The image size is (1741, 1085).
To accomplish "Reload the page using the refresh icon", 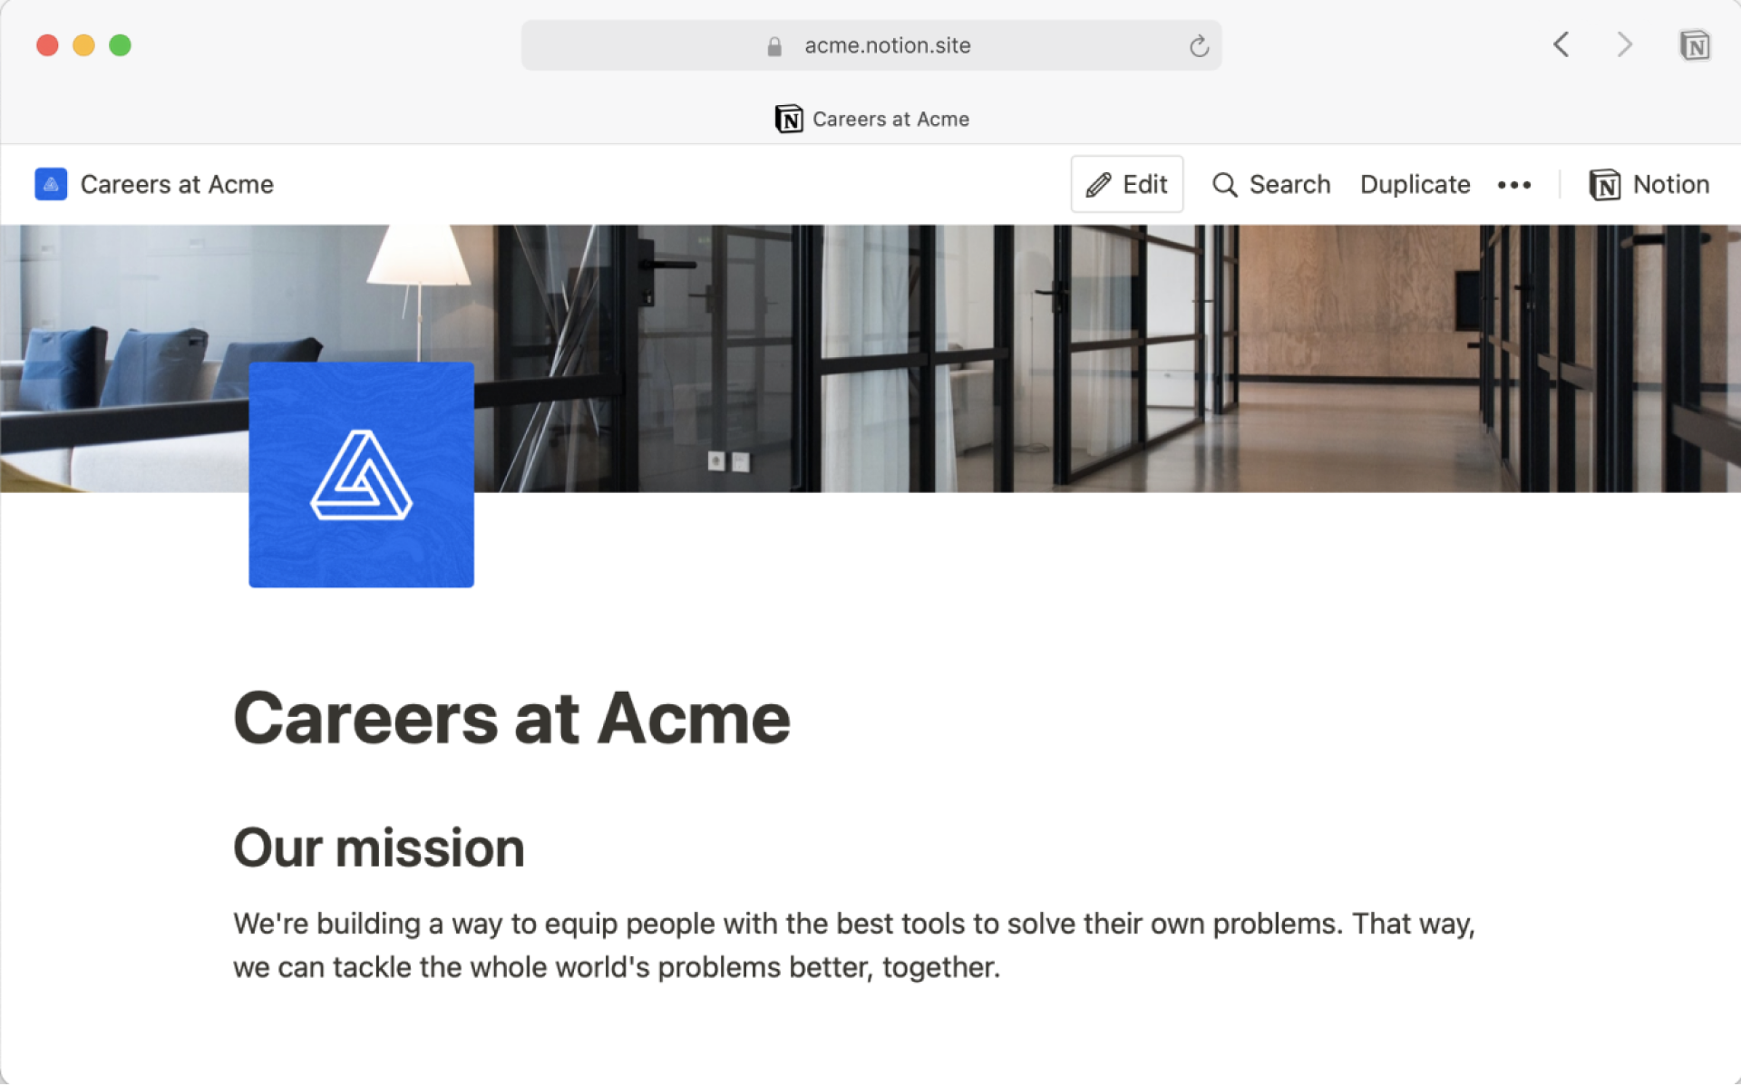I will tap(1199, 46).
